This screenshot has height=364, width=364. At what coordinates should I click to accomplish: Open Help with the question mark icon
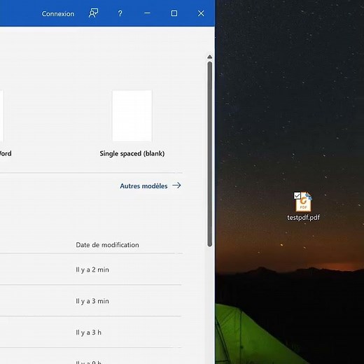(x=120, y=13)
